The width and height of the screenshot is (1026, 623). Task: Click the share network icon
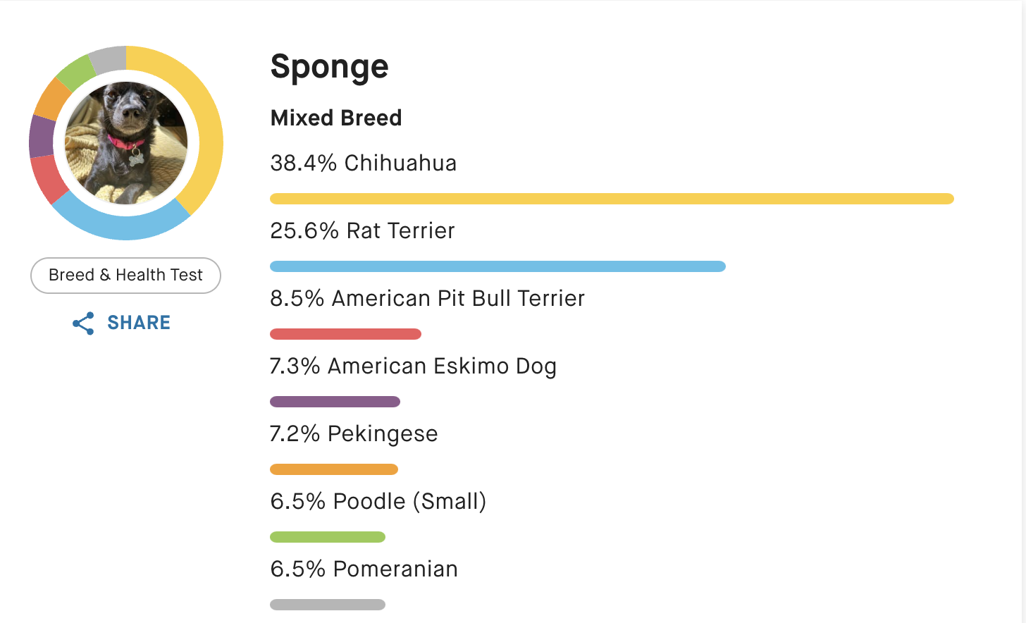coord(82,323)
